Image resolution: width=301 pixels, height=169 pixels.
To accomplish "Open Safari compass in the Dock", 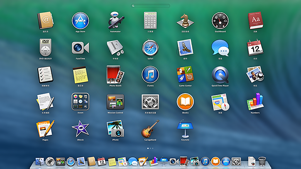I will [71, 162].
